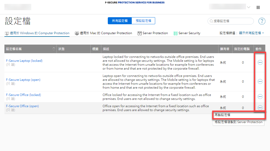Open the Server Protection tab
270x151 pixels.
(153, 33)
